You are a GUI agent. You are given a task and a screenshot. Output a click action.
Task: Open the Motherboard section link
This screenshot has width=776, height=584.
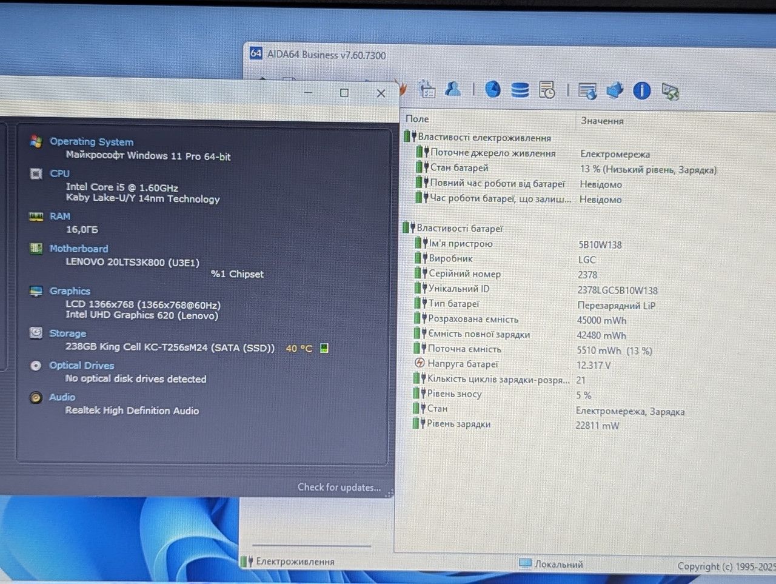[x=79, y=249]
